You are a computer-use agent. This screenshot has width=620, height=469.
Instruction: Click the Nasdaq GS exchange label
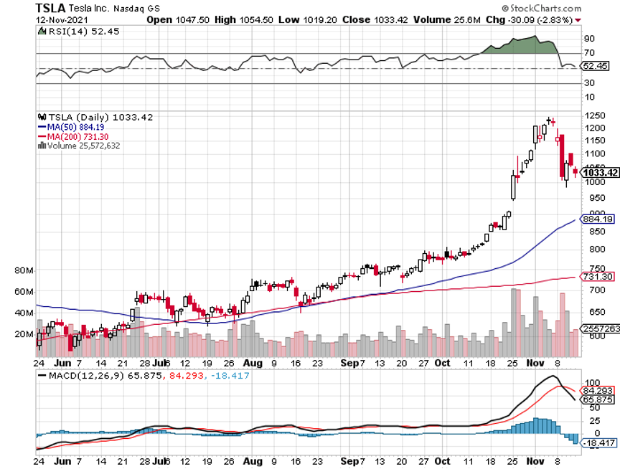coord(118,8)
